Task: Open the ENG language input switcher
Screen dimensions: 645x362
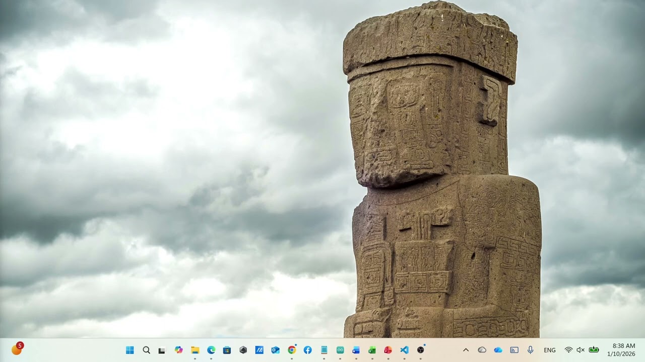Action: pyautogui.click(x=549, y=350)
